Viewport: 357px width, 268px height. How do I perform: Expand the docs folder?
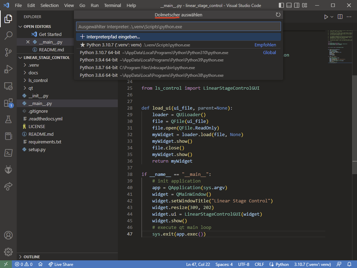click(33, 73)
